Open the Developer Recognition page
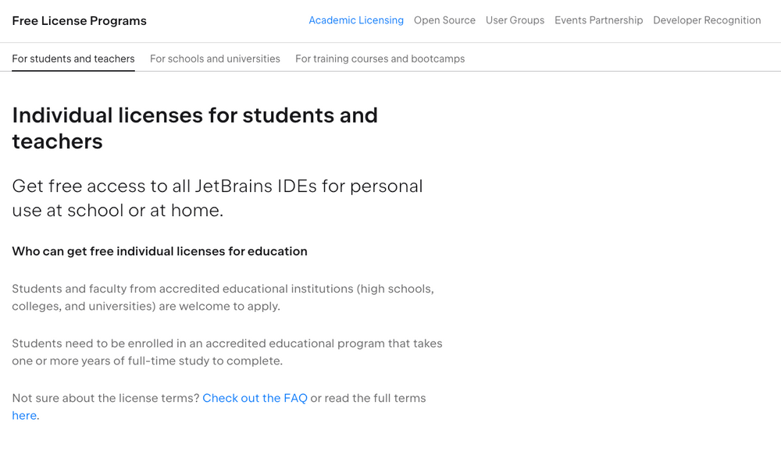Viewport: 781px width, 458px height. 707,20
